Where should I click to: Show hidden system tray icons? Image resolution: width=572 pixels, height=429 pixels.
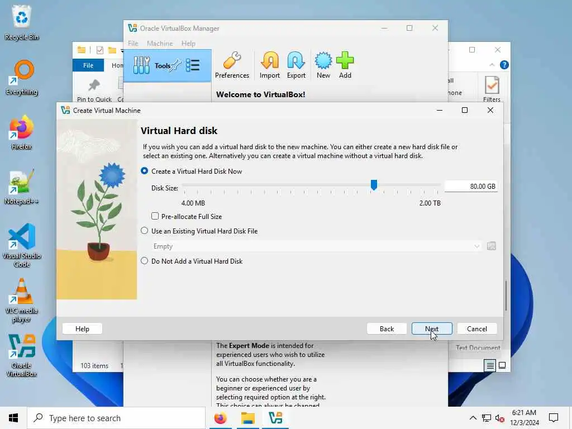(473, 418)
